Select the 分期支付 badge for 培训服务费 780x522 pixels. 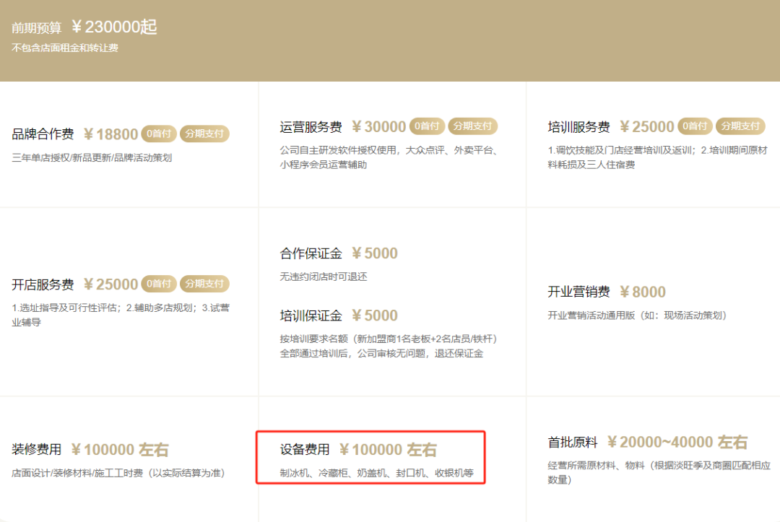(x=740, y=126)
